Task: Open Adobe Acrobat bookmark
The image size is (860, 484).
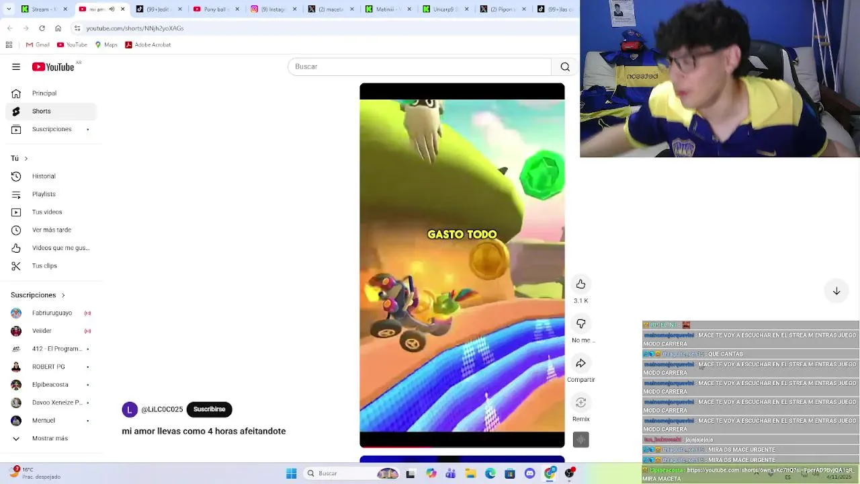Action: [148, 45]
